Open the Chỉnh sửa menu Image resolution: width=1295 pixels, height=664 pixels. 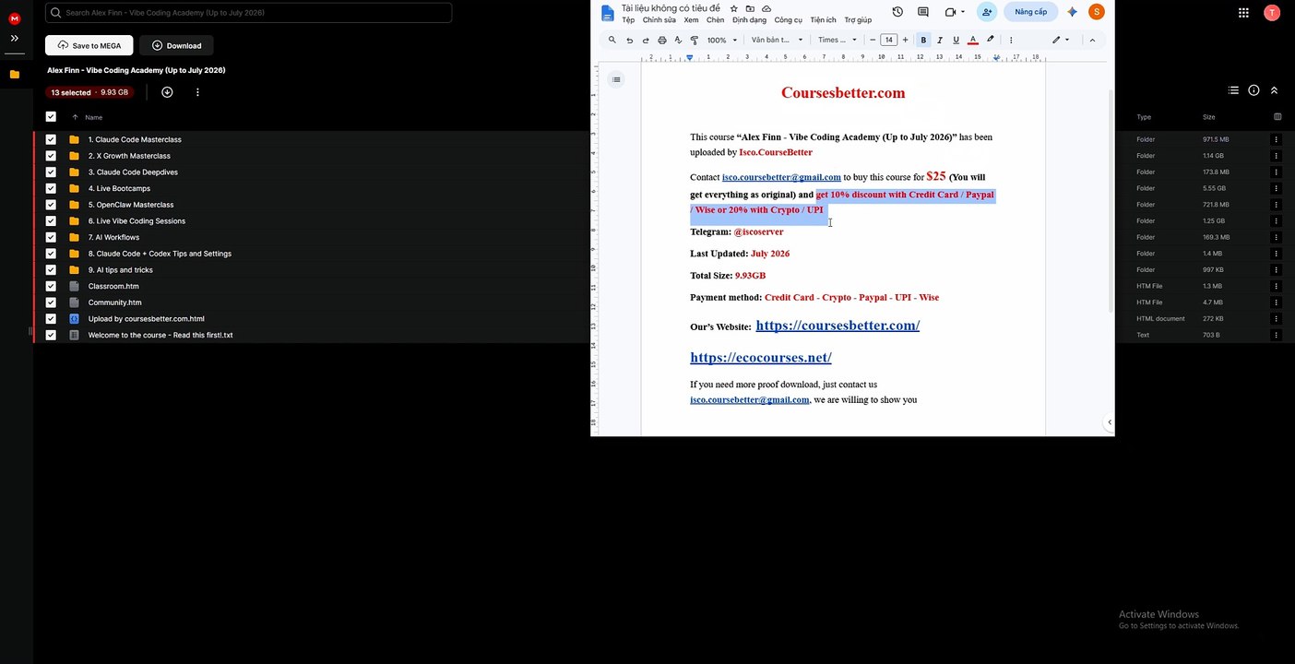click(659, 20)
